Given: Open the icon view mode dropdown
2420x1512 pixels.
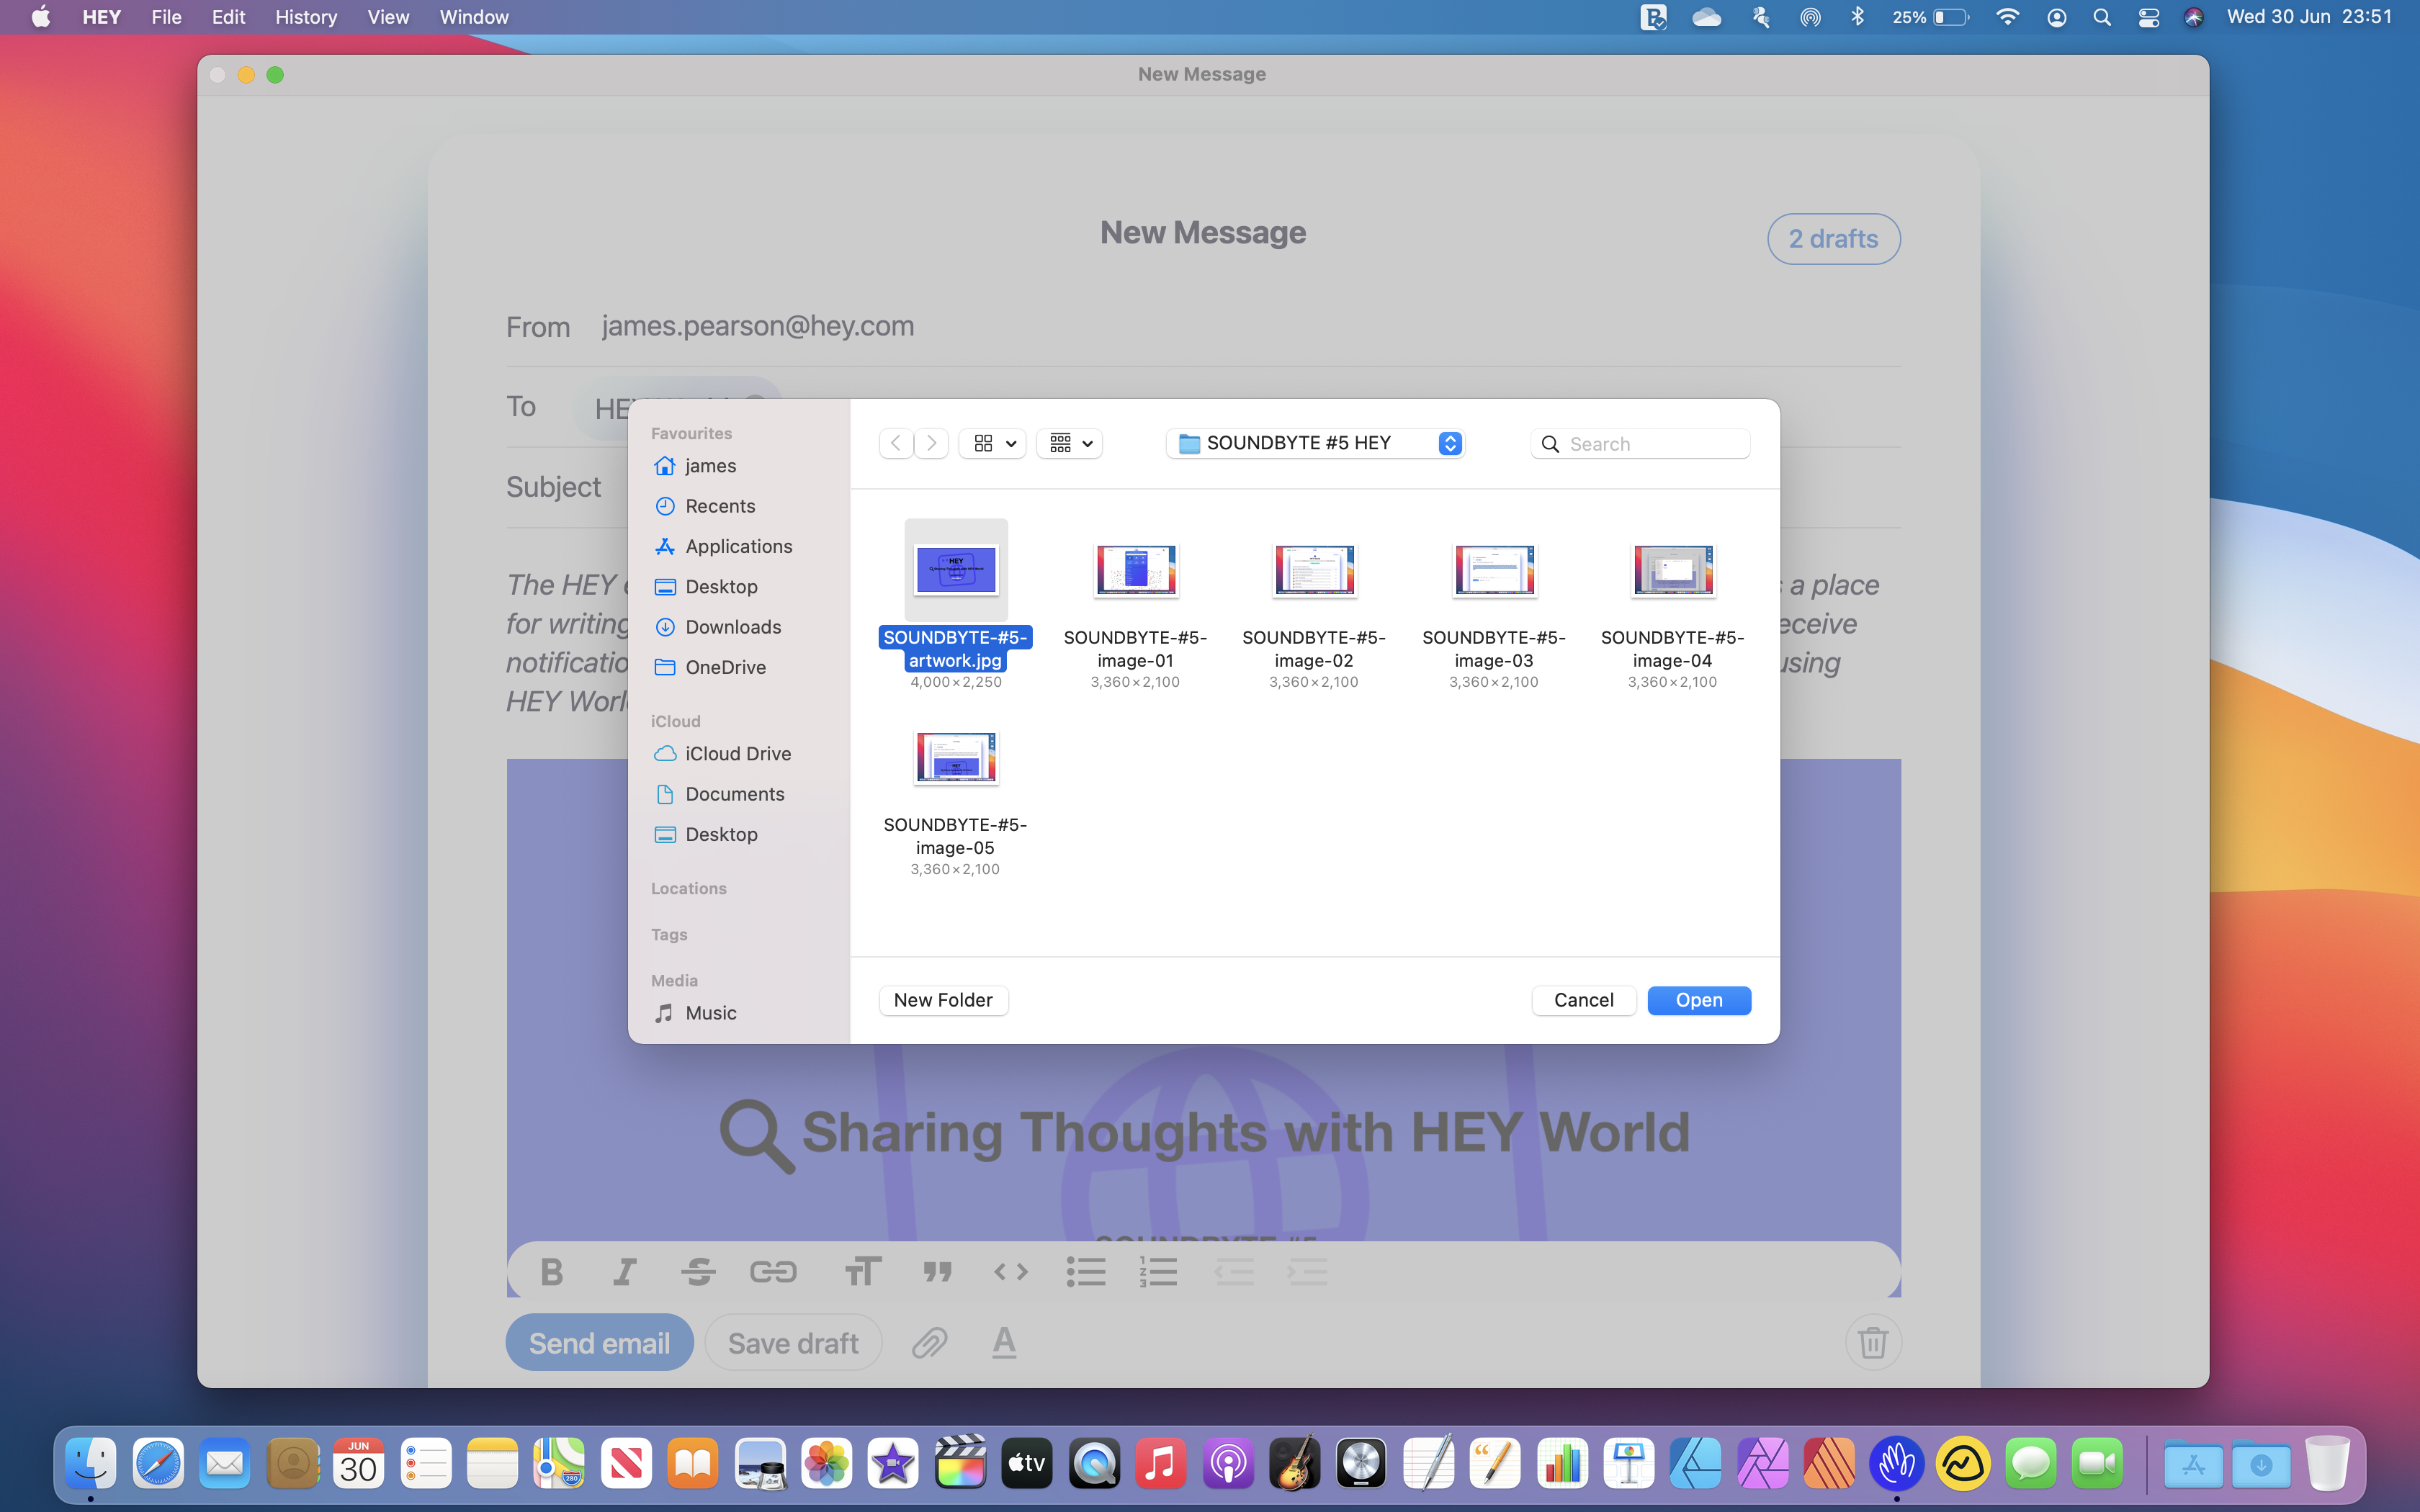Looking at the screenshot, I should point(993,443).
